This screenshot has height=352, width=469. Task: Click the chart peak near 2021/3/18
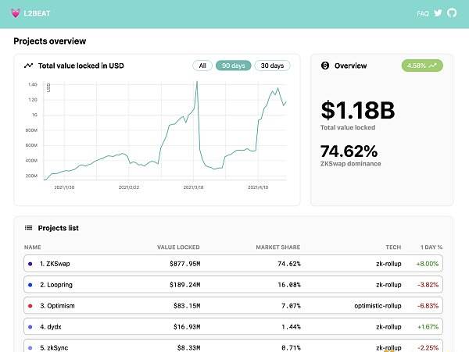pos(197,82)
